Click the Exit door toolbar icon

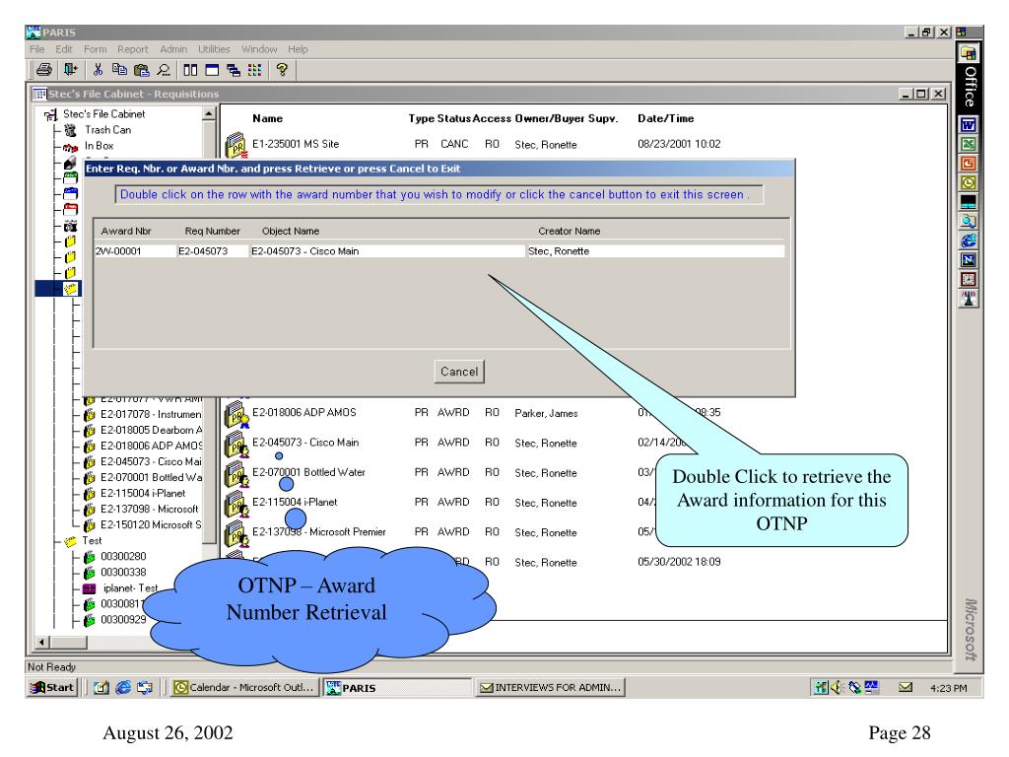click(x=70, y=70)
